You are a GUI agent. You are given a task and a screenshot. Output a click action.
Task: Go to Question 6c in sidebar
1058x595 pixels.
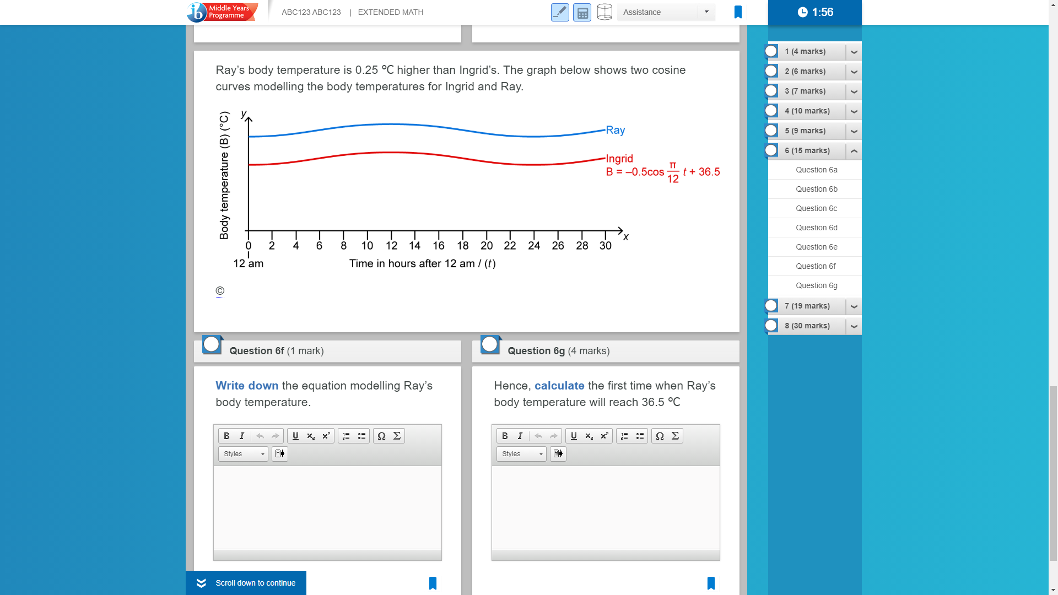(x=816, y=208)
